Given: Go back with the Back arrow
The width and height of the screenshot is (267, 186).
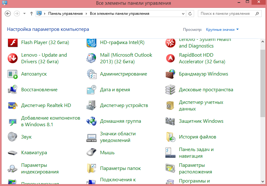Looking at the screenshot, I should coord(8,14).
